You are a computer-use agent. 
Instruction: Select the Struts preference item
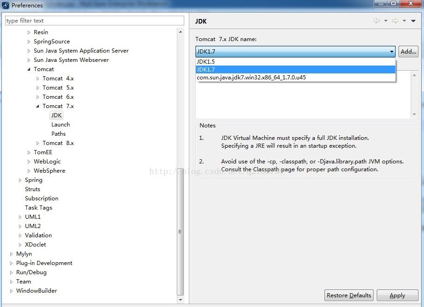32,189
